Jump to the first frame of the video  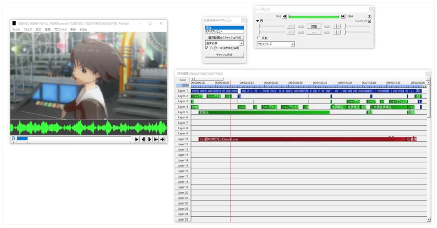pyautogui.click(x=156, y=139)
